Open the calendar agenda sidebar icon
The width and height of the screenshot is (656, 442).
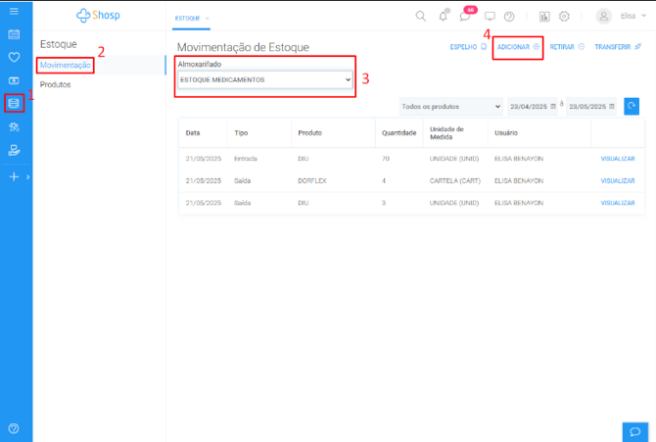pyautogui.click(x=14, y=34)
